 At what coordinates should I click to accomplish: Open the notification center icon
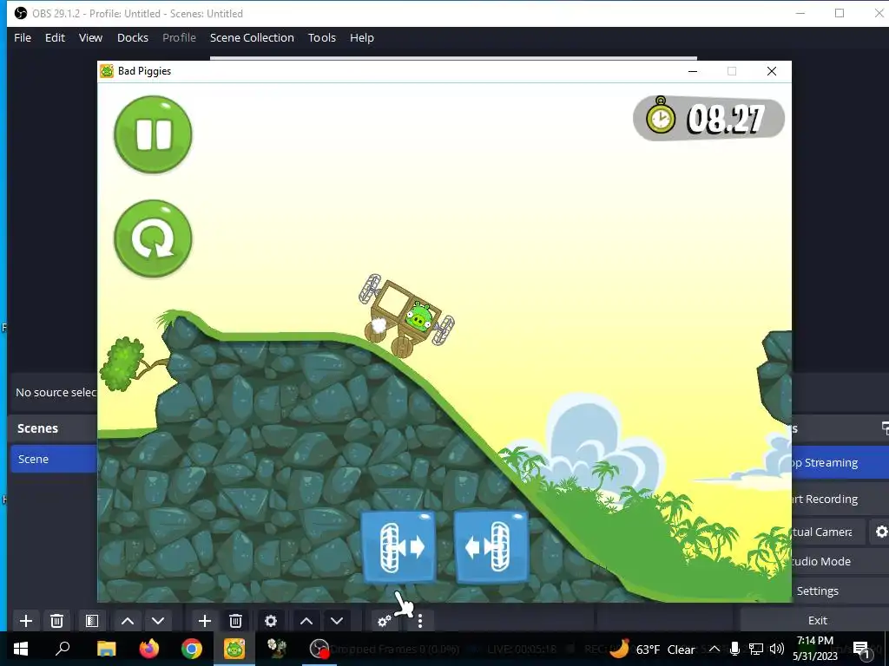(x=861, y=650)
